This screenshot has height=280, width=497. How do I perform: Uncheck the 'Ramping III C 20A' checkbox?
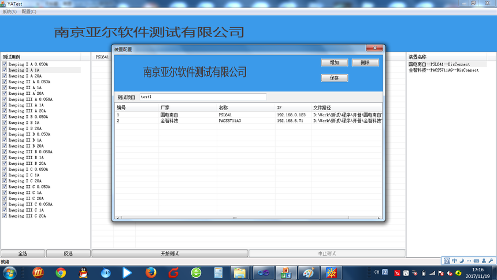[5, 216]
